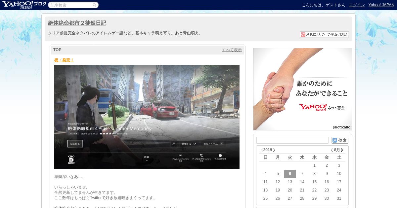
Task: Select date 24 in the calendar
Action: (x=339, y=190)
